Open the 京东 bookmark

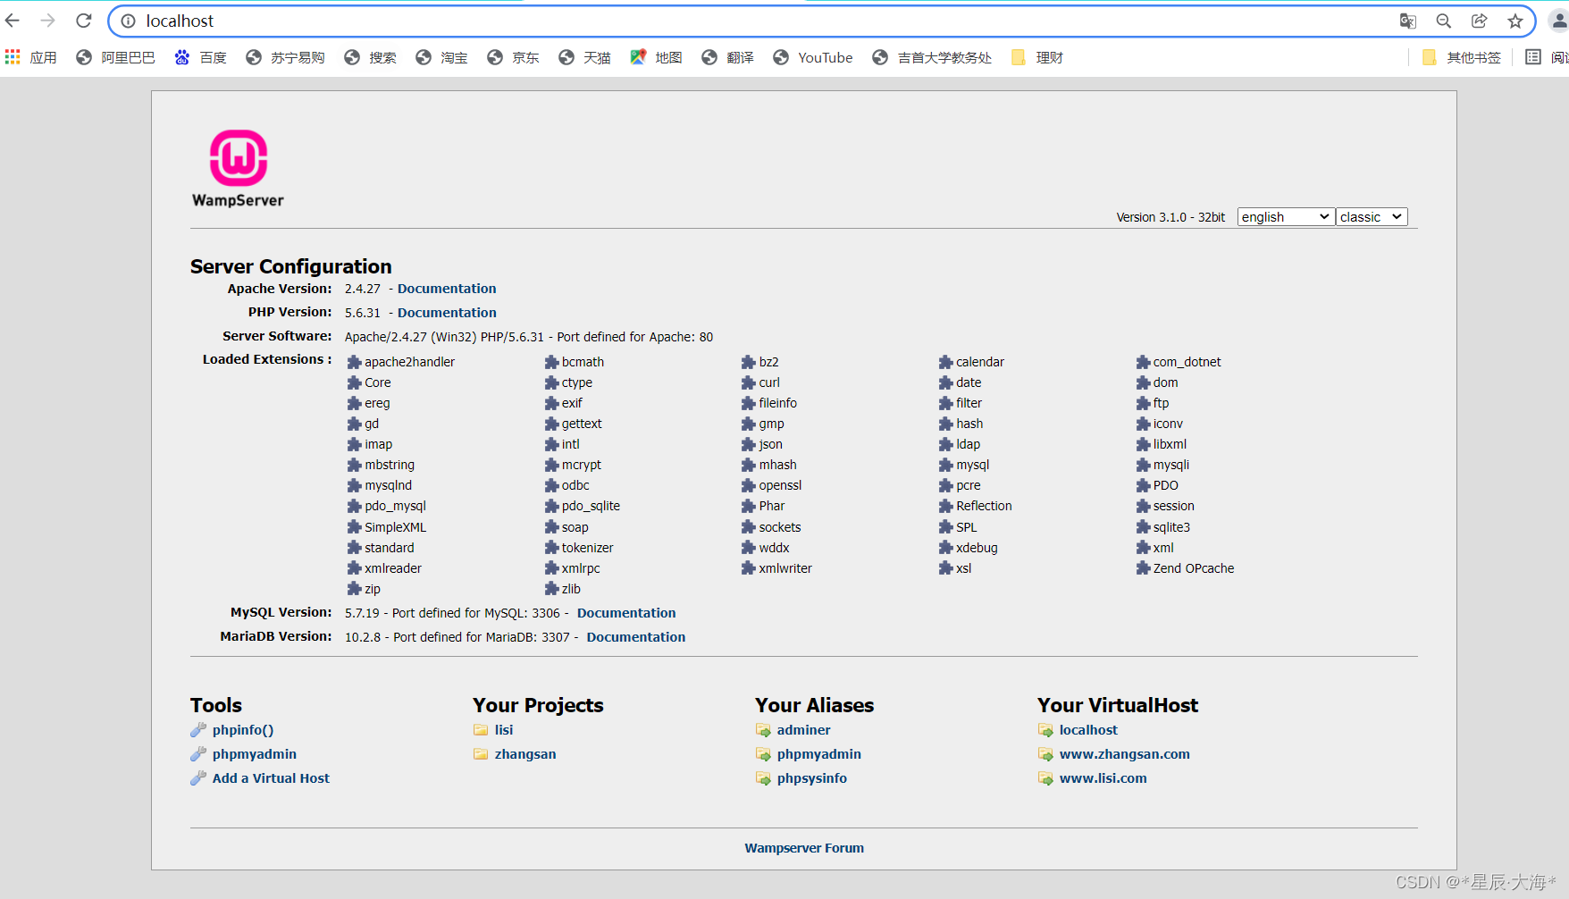pyautogui.click(x=513, y=57)
